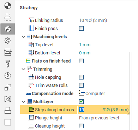Image resolution: width=138 pixels, height=130 pixels.
Task: Enable the Finish pass checkbox
Action: click(81, 29)
